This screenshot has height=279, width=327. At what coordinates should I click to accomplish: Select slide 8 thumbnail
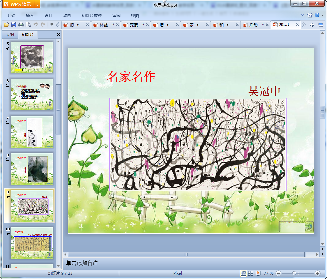coord(32,169)
